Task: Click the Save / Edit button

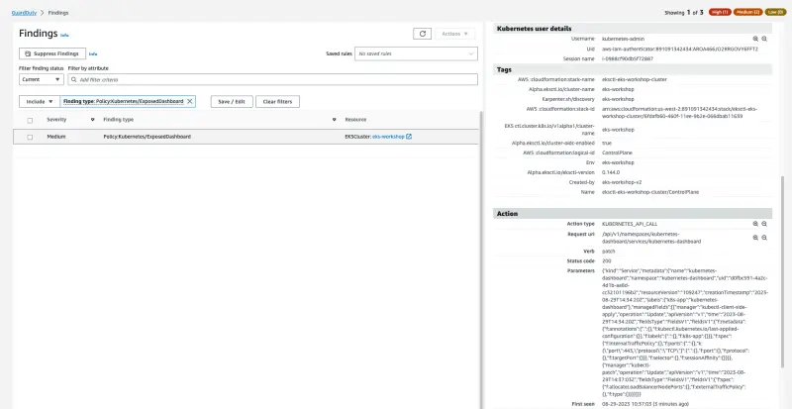Action: click(231, 101)
